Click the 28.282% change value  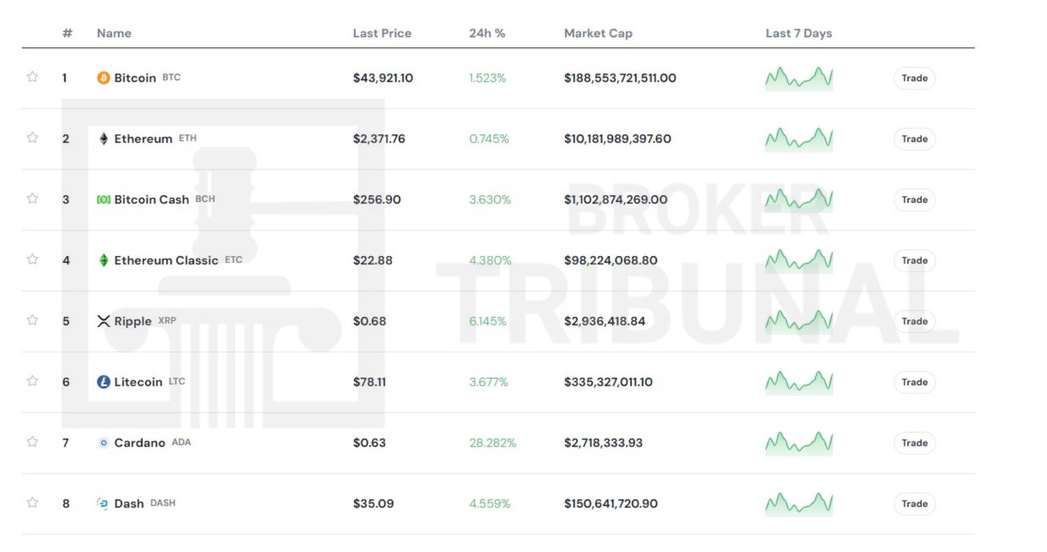point(493,443)
